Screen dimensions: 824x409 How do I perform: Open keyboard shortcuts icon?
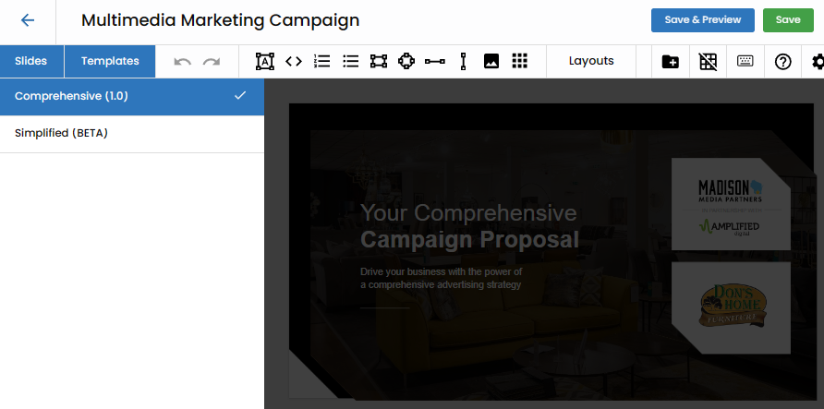coord(745,62)
